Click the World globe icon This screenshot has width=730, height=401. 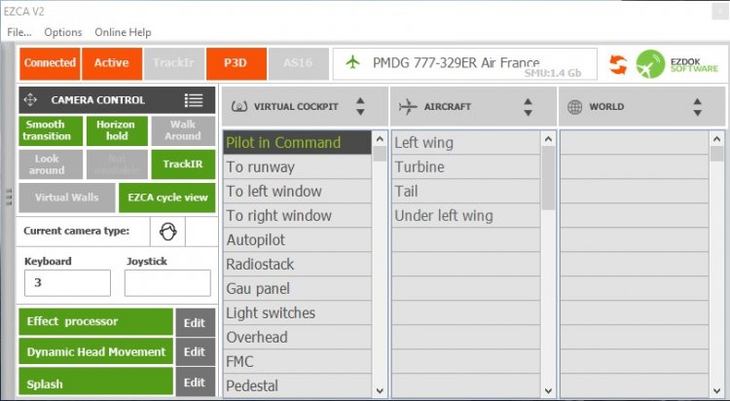click(574, 107)
